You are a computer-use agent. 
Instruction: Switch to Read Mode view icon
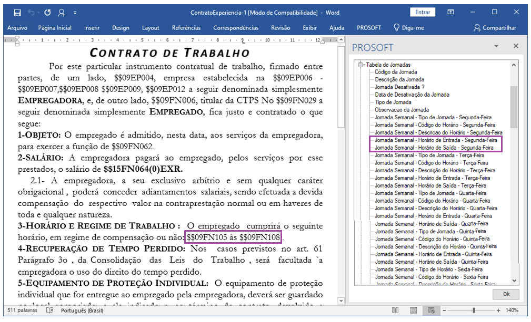(x=395, y=310)
